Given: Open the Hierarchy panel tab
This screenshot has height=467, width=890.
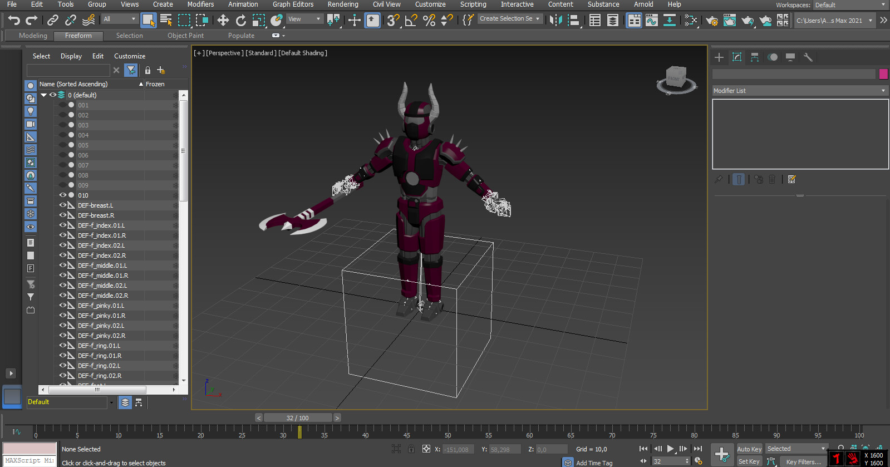Looking at the screenshot, I should click(755, 57).
